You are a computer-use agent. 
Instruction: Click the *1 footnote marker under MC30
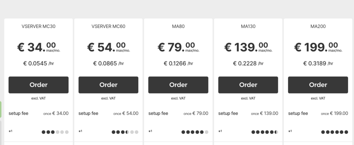coord(11,132)
